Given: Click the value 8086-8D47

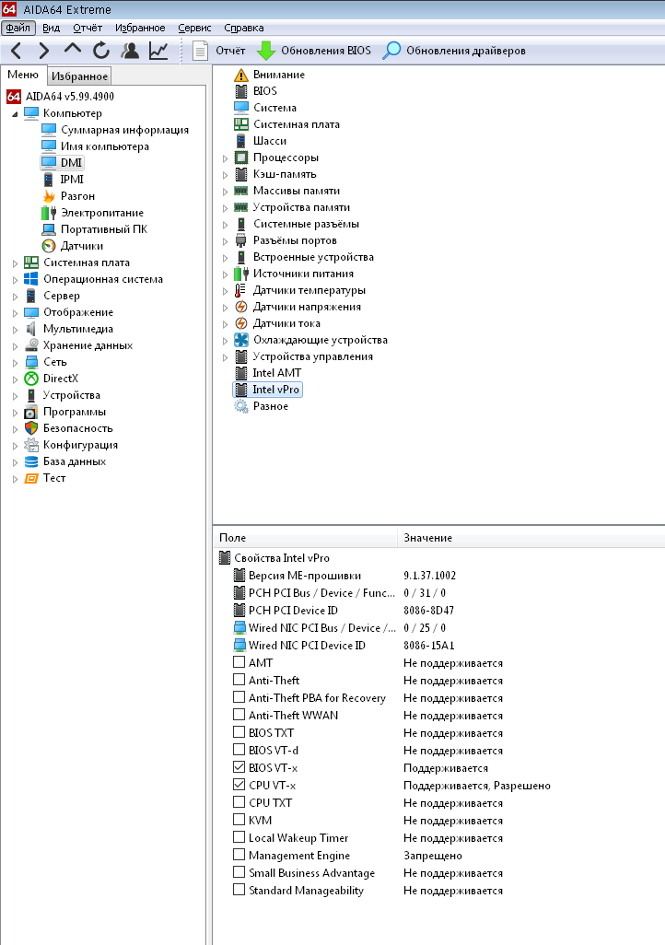Looking at the screenshot, I should [428, 611].
